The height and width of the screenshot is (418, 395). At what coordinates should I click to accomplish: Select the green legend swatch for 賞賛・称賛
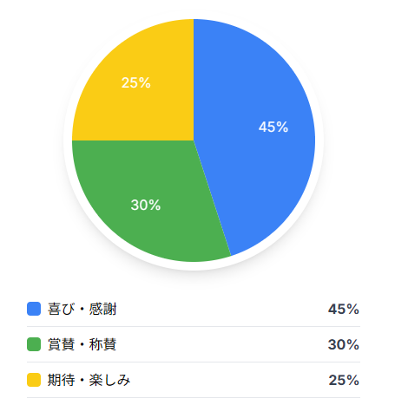(x=34, y=344)
